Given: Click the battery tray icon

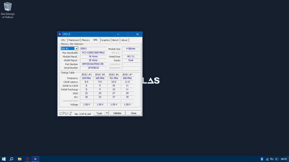Looking at the screenshot, I should 272,159.
